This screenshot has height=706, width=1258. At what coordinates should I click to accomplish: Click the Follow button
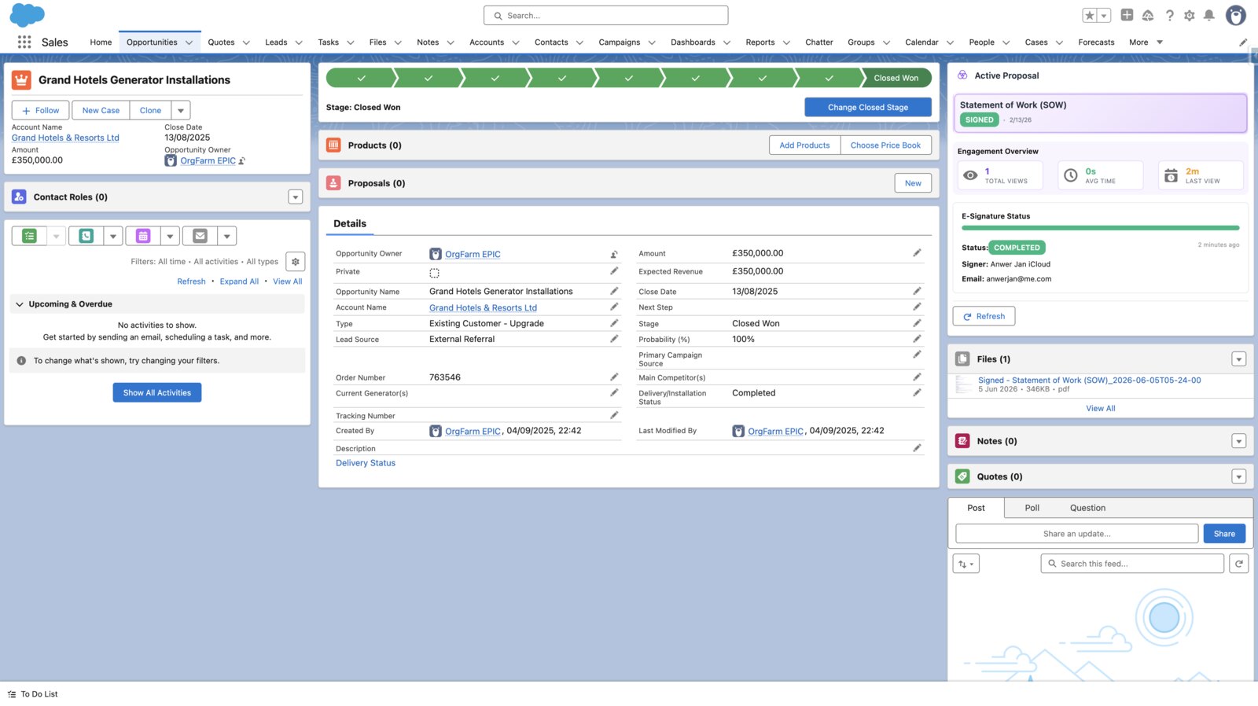coord(41,111)
